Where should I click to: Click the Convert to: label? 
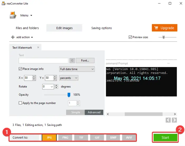(20, 138)
